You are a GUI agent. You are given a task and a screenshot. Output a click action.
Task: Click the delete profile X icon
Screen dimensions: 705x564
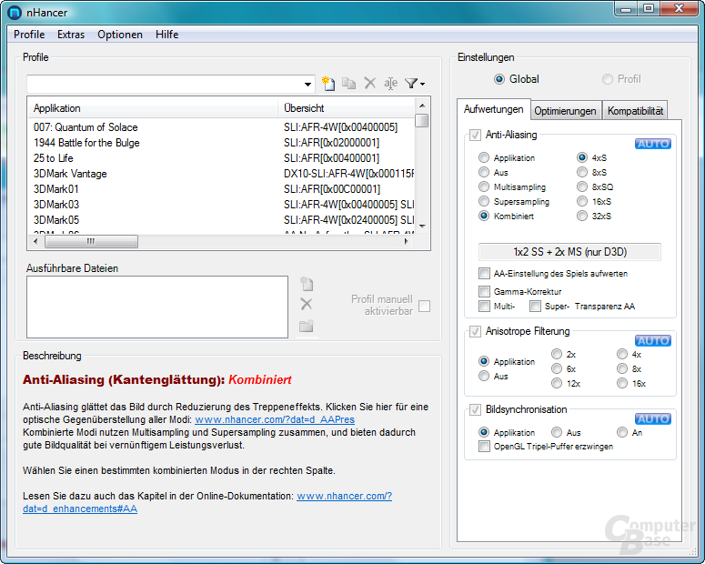click(369, 83)
